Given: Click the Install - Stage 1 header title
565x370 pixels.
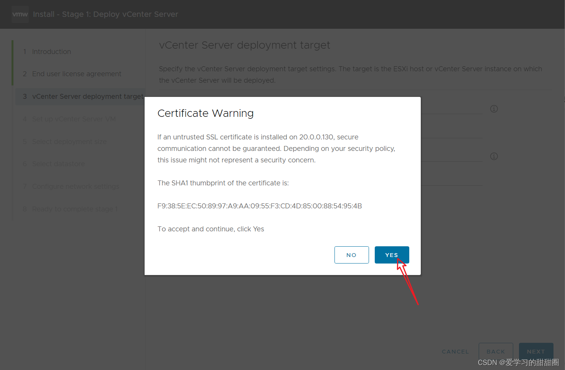Looking at the screenshot, I should (x=105, y=14).
